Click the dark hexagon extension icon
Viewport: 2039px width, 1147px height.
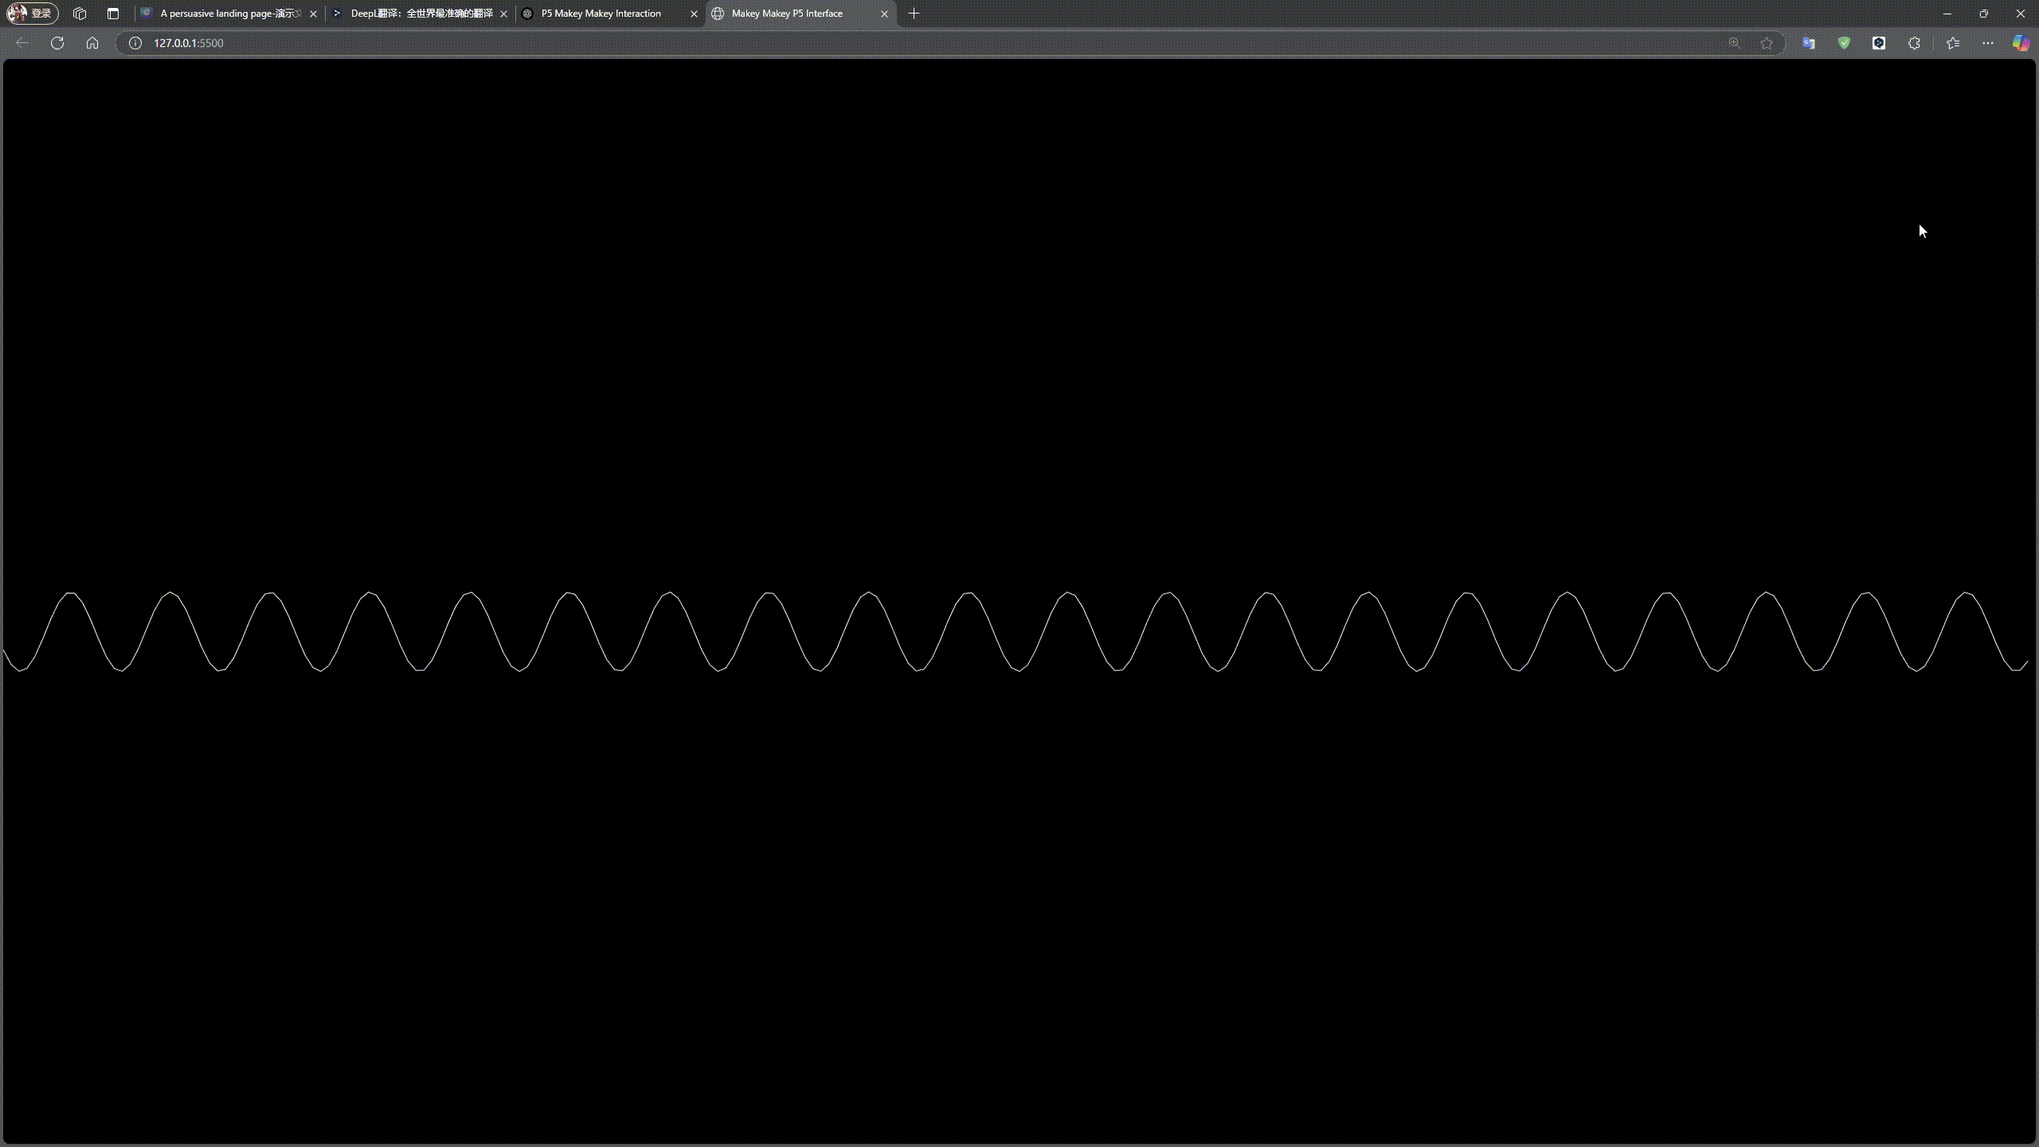pos(1879,43)
